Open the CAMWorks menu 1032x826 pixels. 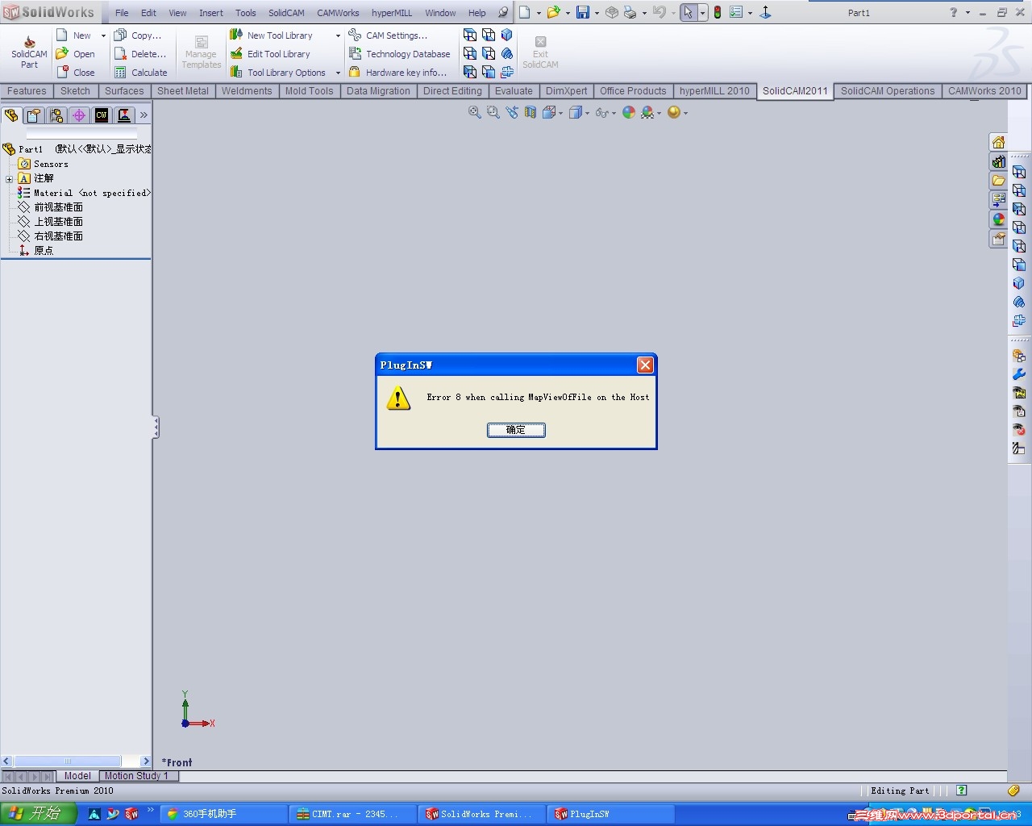tap(338, 13)
